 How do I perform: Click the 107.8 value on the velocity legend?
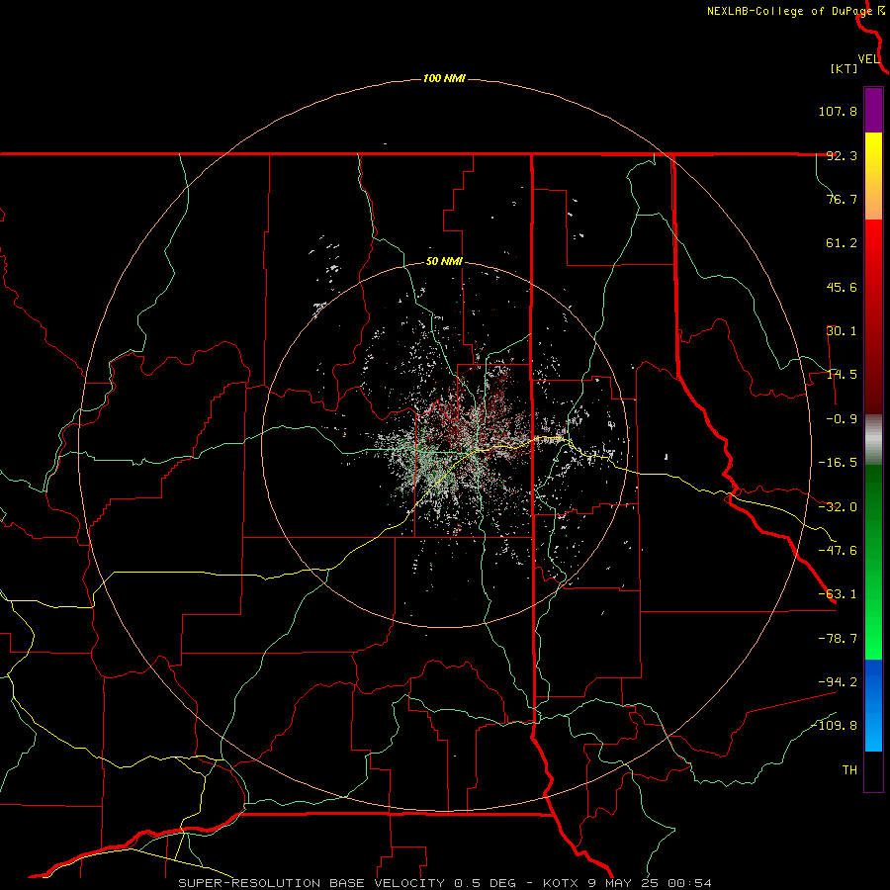tap(838, 111)
